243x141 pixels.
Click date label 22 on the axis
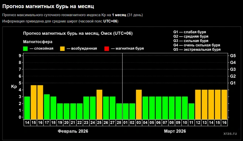pyautogui.click(x=80, y=123)
